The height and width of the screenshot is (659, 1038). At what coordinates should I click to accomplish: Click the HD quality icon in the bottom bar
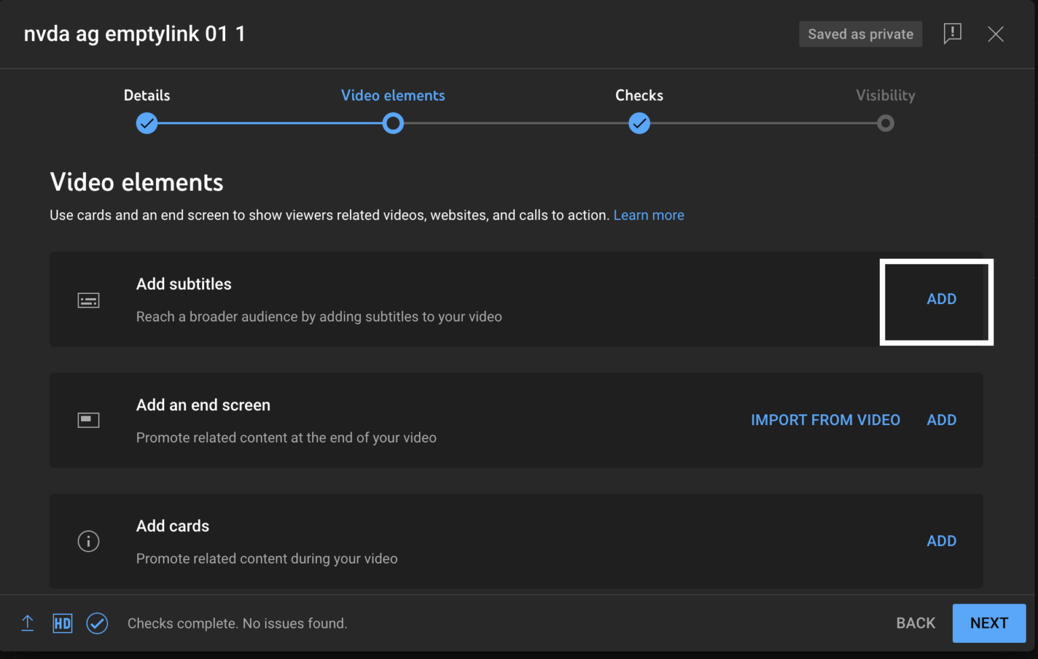coord(62,623)
